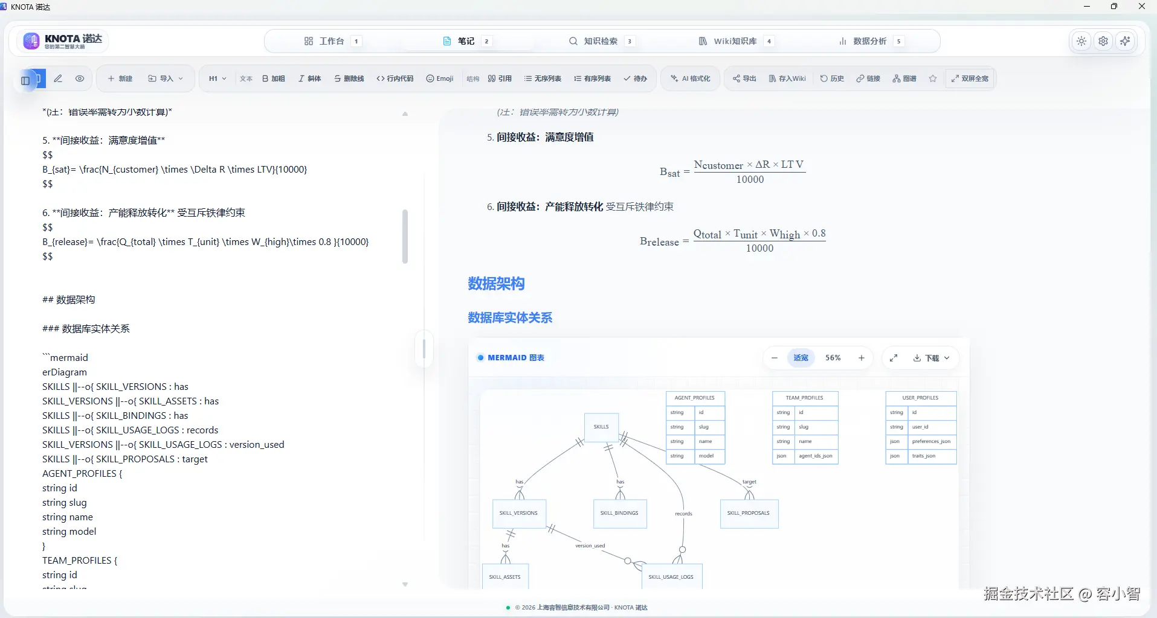Save the note to Wiki via 存入Wiki

click(x=787, y=78)
